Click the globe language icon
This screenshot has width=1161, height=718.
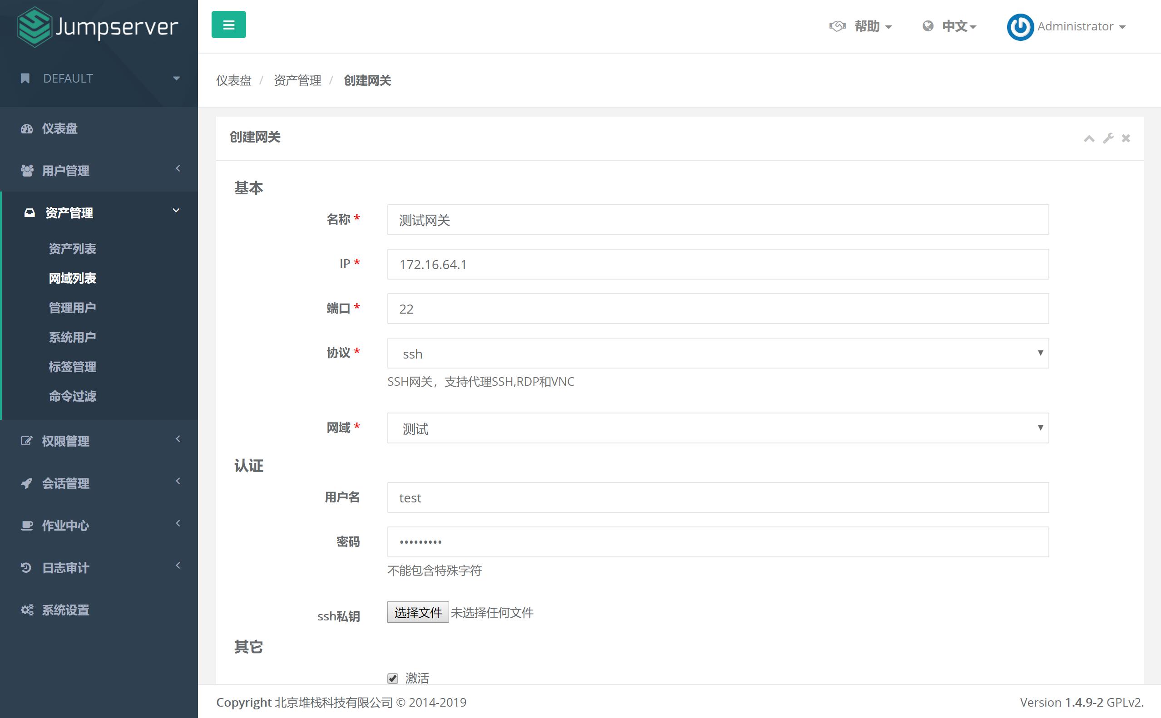[927, 26]
